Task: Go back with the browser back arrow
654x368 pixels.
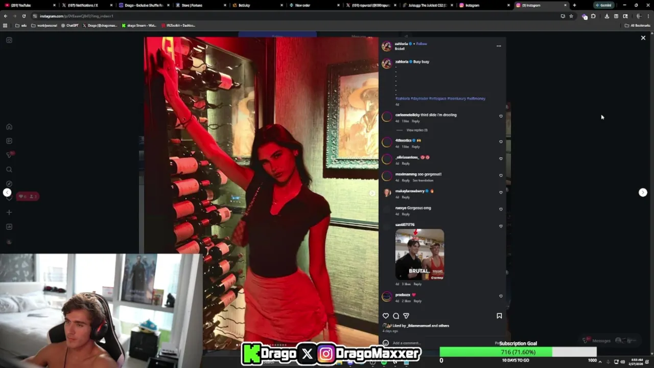Action: 6,16
